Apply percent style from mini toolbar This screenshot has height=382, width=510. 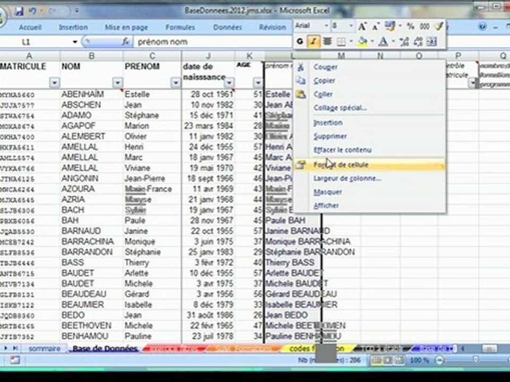(x=411, y=27)
